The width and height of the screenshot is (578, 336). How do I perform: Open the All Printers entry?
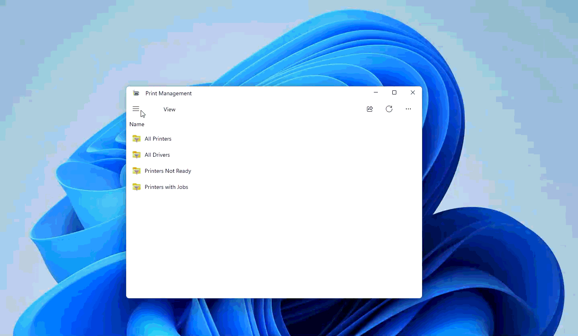click(x=158, y=139)
